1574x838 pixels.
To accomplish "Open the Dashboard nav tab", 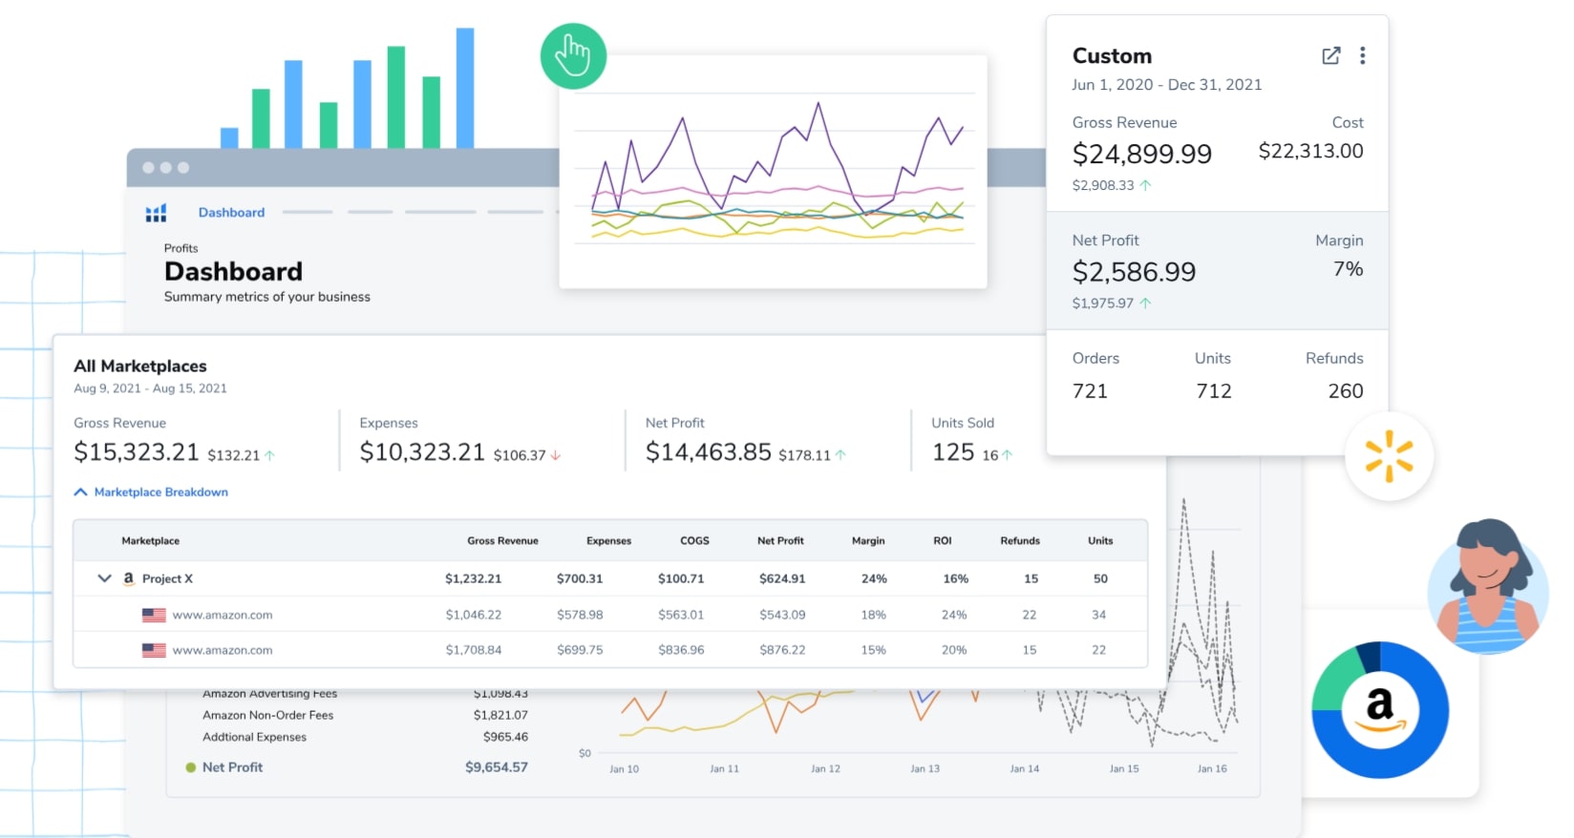I will 231,213.
